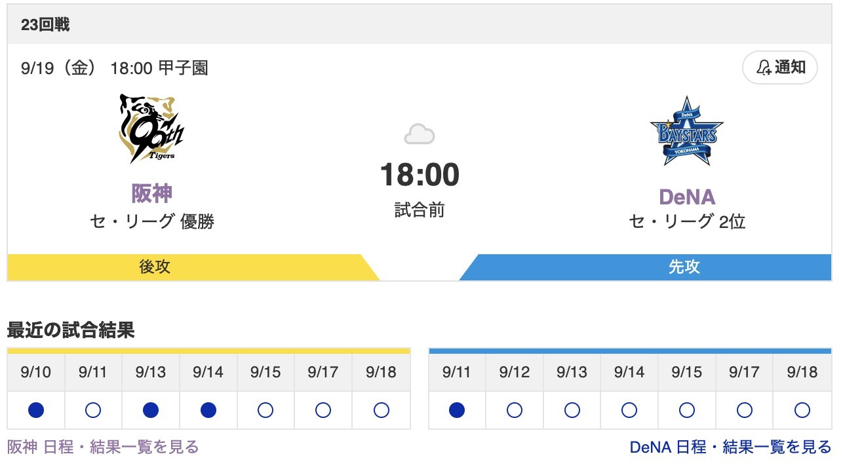Click DeNA's 9/11 filled result circle
The width and height of the screenshot is (843, 473).
457,410
